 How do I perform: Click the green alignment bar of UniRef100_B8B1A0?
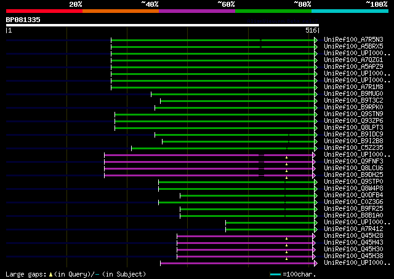(x=247, y=216)
